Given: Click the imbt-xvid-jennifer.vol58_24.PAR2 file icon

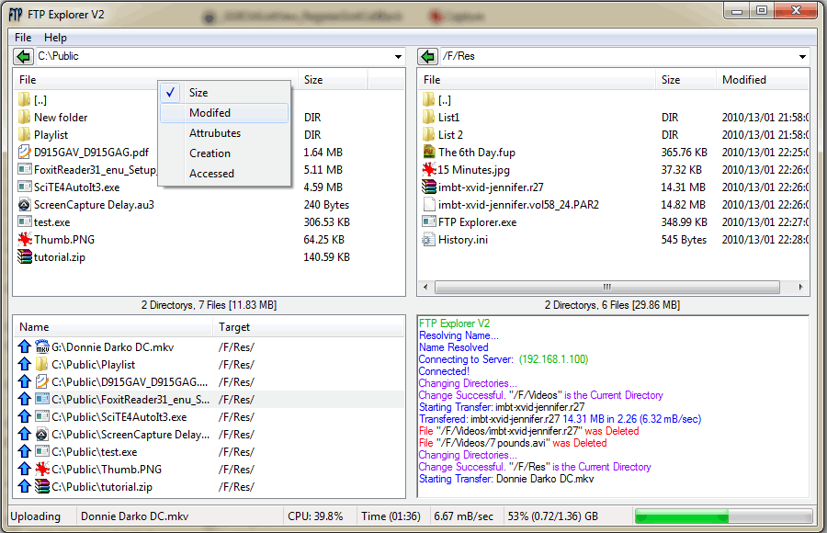Looking at the screenshot, I should click(x=429, y=204).
